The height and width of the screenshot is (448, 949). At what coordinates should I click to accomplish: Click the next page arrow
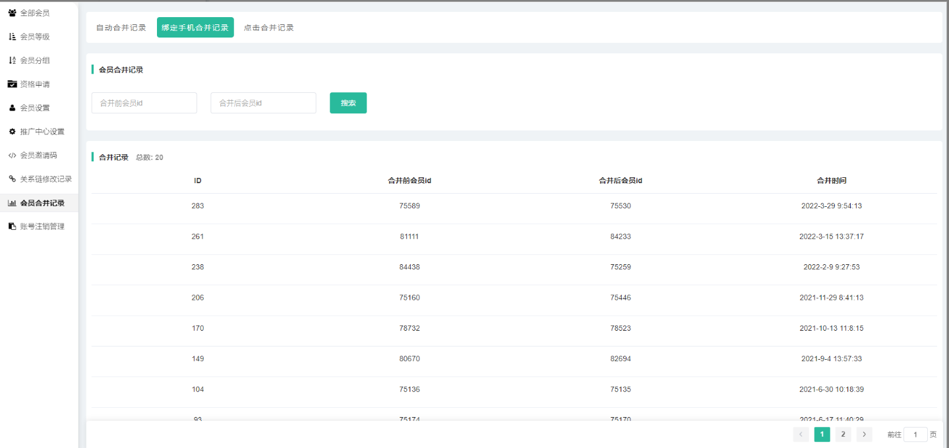(x=864, y=434)
